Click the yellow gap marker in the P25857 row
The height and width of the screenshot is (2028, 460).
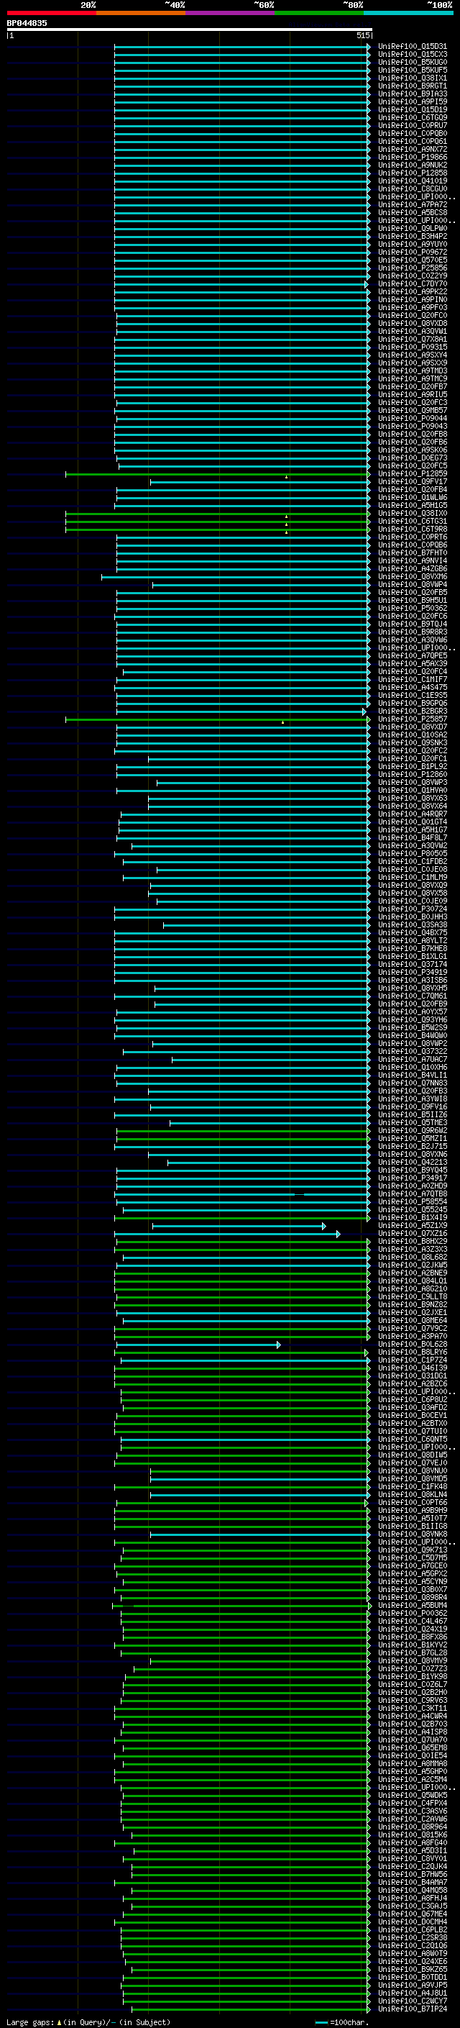283,722
